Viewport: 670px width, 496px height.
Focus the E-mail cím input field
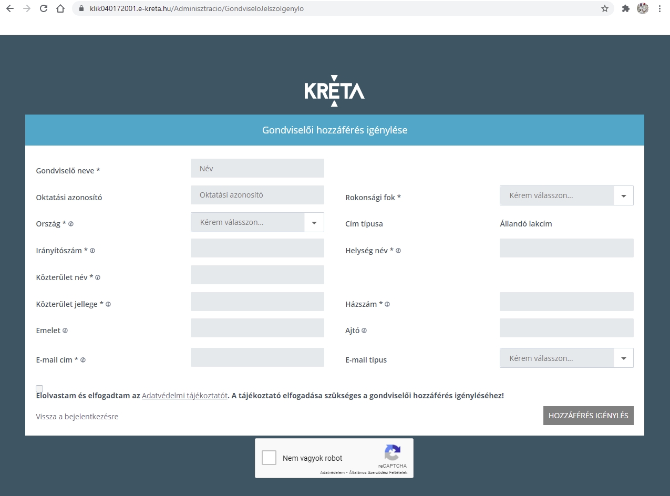257,357
